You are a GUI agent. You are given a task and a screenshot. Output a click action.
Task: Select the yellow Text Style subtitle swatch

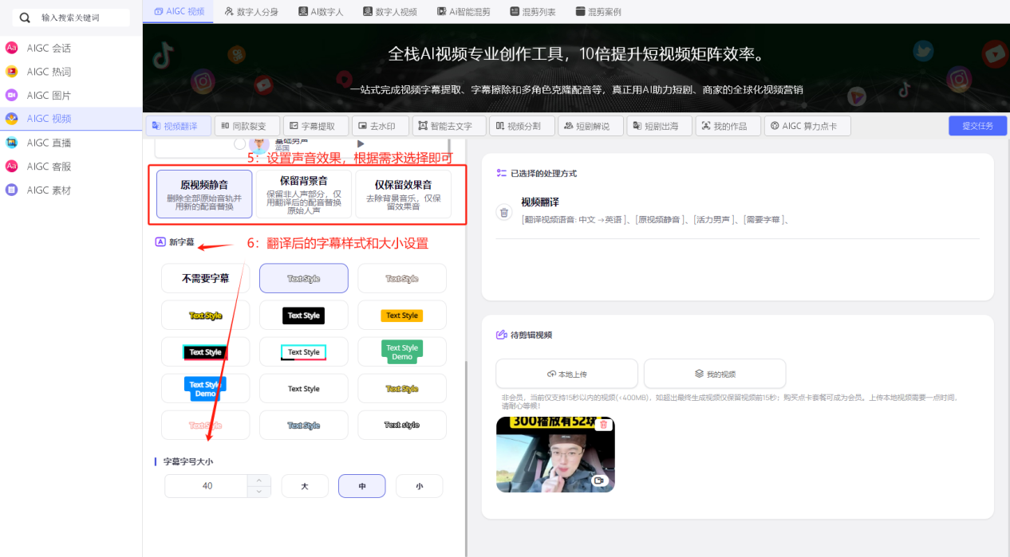(401, 315)
